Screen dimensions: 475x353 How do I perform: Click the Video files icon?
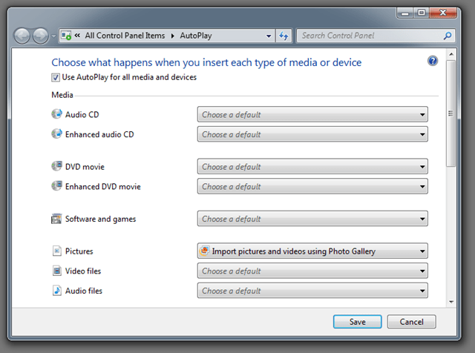(56, 271)
